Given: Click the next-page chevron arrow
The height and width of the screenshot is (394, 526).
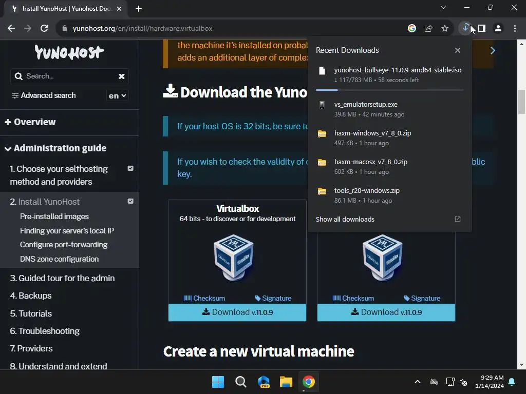Looking at the screenshot, I should click(x=493, y=51).
